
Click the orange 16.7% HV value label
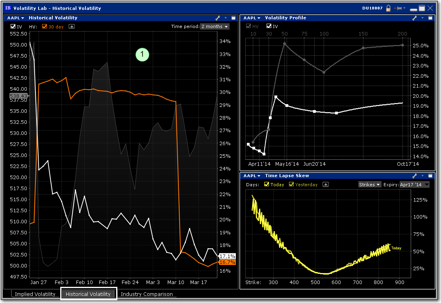click(227, 262)
